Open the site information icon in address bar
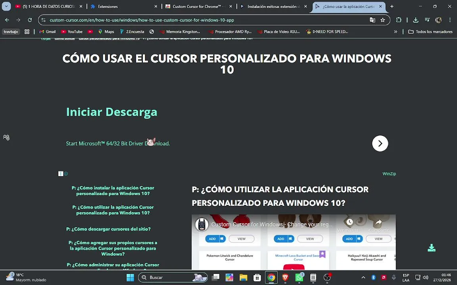This screenshot has width=457, height=285. click(x=43, y=20)
